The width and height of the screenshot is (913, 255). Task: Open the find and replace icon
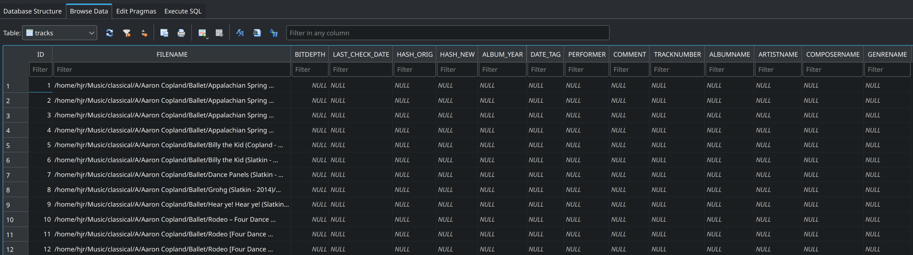pos(274,33)
